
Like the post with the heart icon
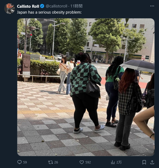tap(82, 162)
